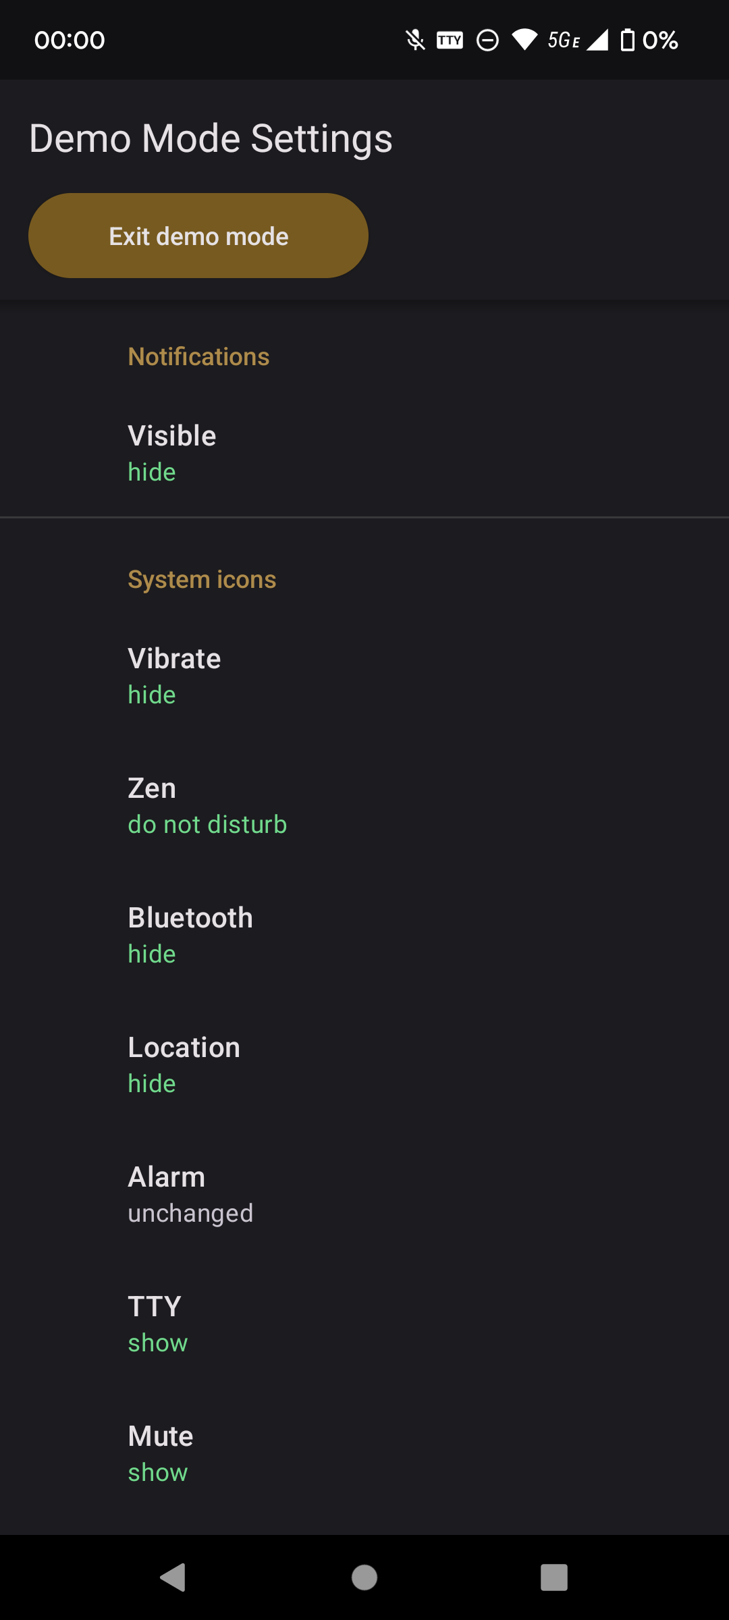Tap the 5GE network indicator
Viewport: 729px width, 1620px height.
pyautogui.click(x=564, y=40)
